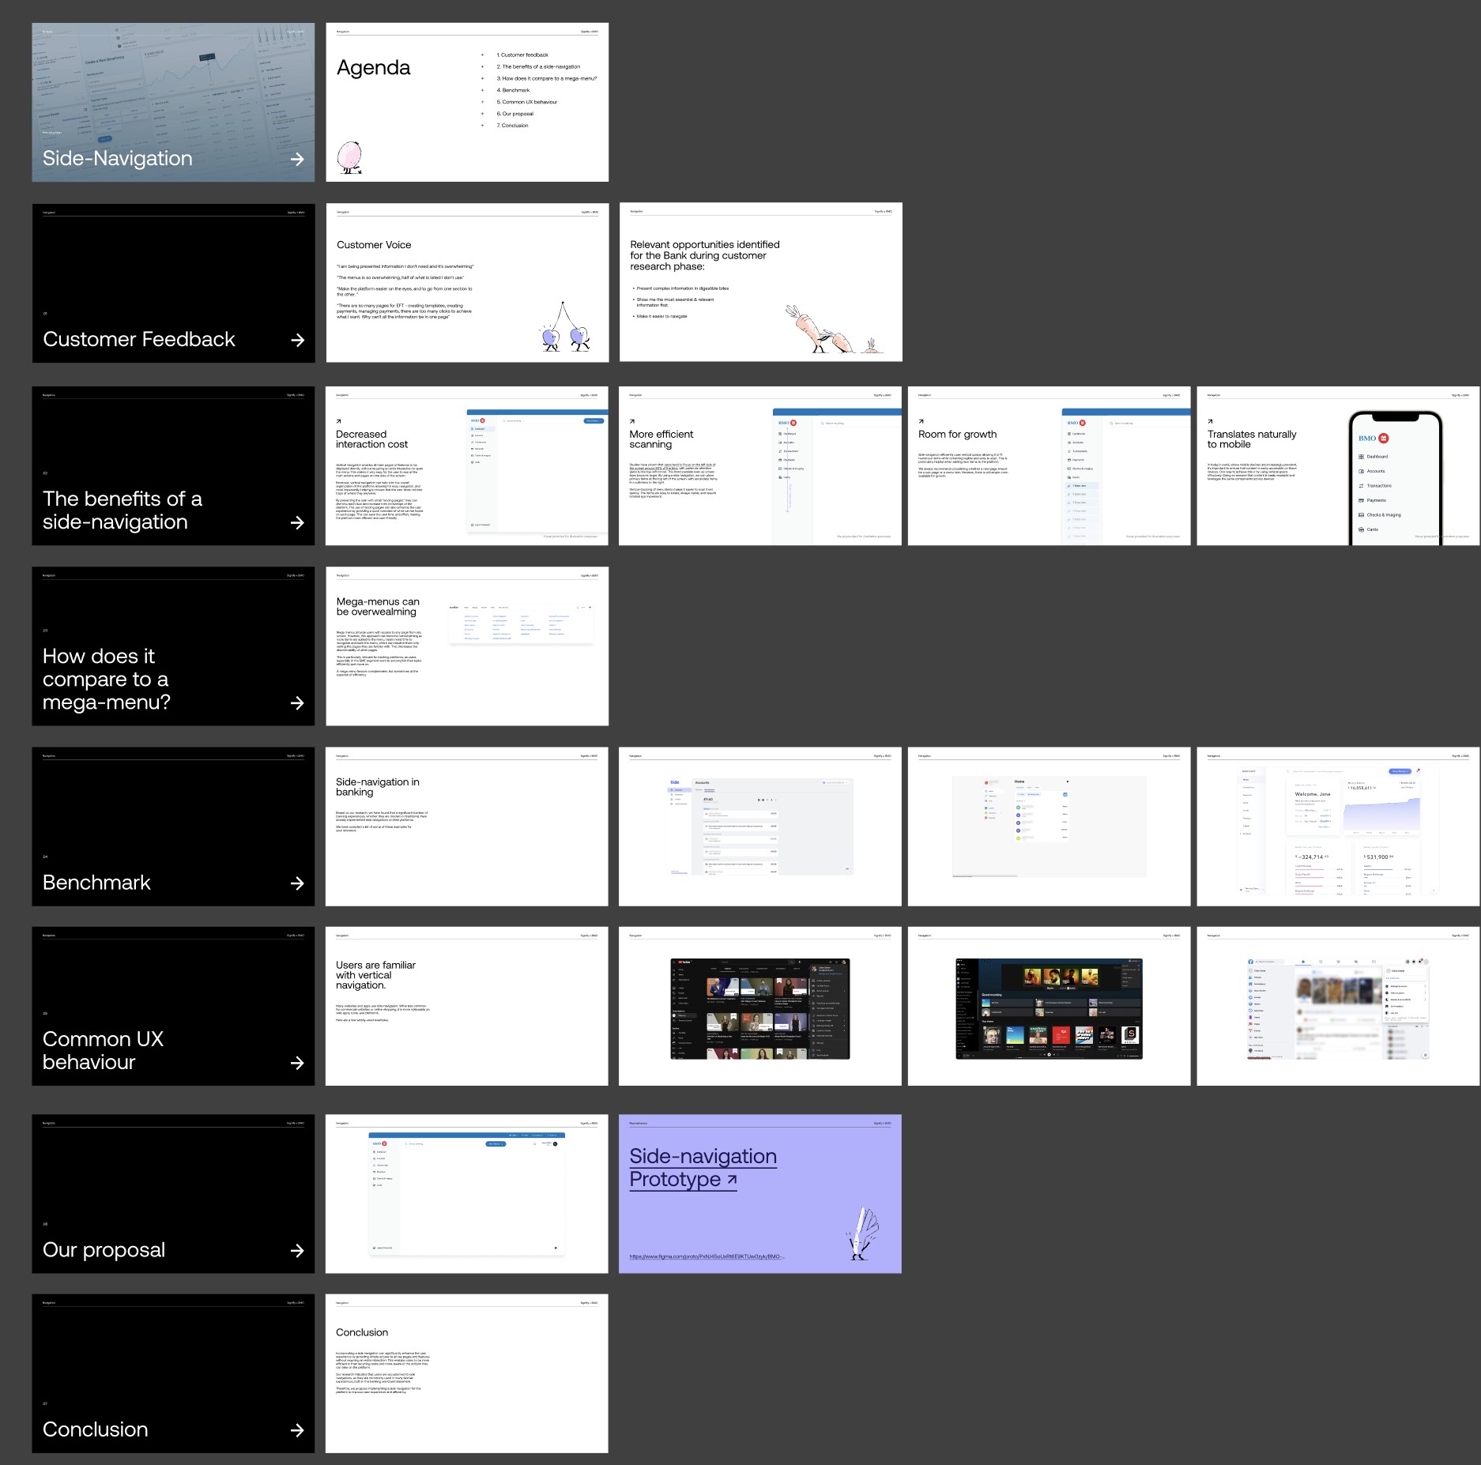Select the cherry characters on the Customer Voice slide
The image size is (1481, 1465).
[x=566, y=327]
